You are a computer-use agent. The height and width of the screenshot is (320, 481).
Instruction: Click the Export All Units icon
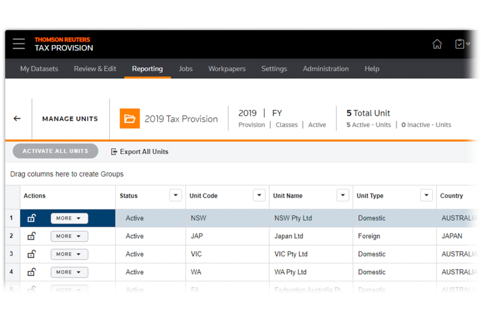click(114, 152)
